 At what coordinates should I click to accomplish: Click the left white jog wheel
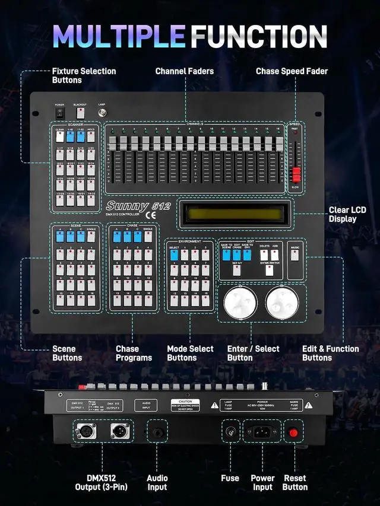click(240, 303)
